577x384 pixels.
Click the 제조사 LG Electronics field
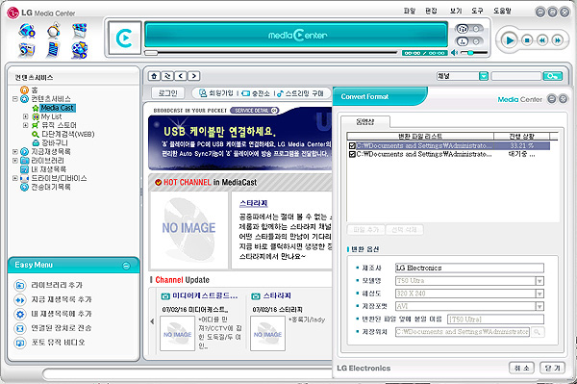[469, 268]
